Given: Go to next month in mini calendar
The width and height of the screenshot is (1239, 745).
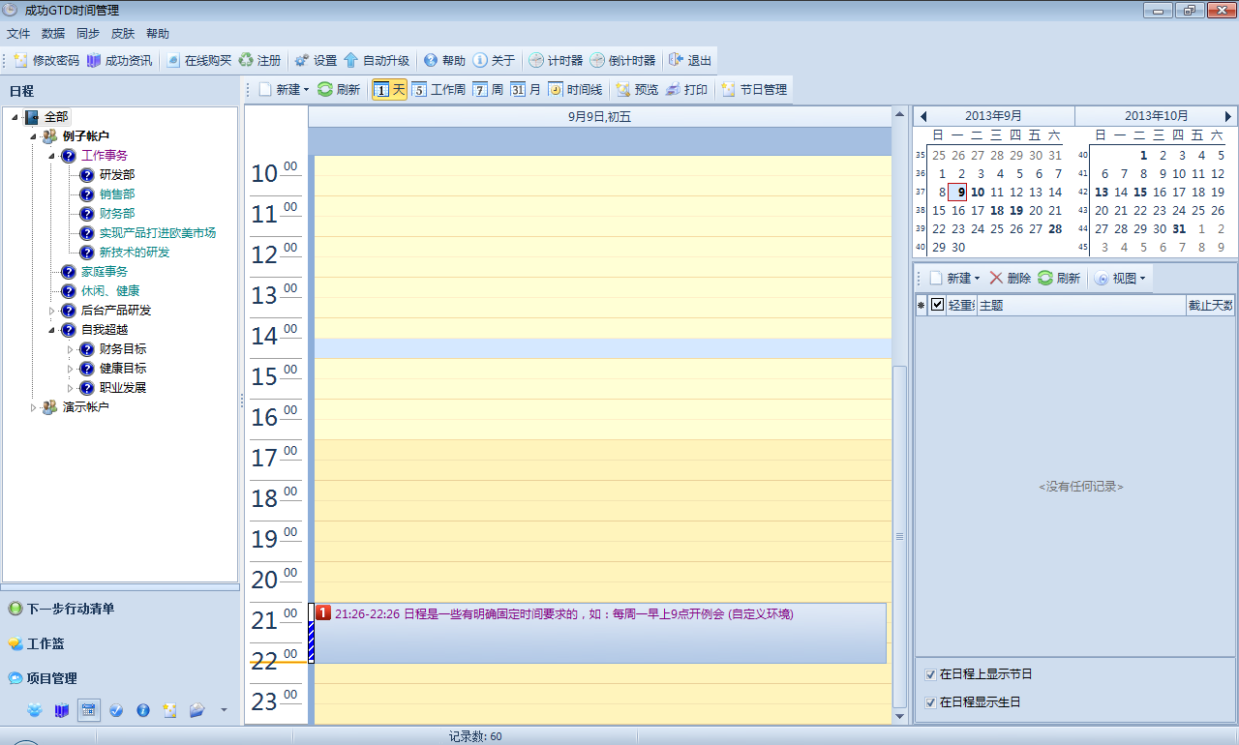Looking at the screenshot, I should click(1228, 116).
